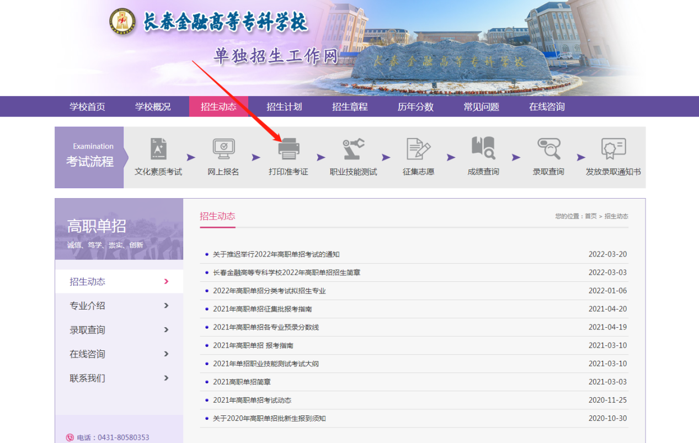Open 招生计划 in the navigation bar
The width and height of the screenshot is (699, 443).
click(284, 107)
